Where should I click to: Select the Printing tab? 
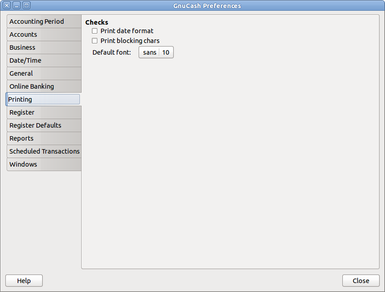point(44,99)
